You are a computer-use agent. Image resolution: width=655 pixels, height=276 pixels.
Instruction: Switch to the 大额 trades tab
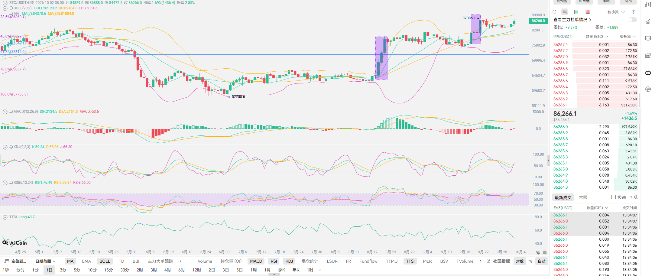[x=583, y=197]
